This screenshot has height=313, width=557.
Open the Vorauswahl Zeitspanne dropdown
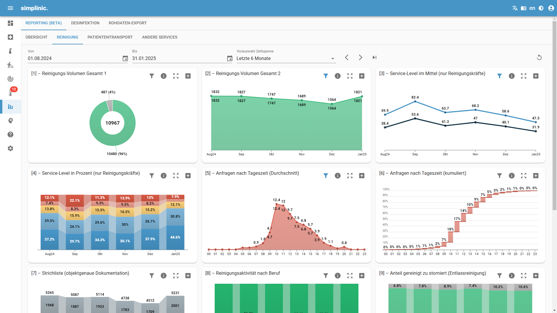coord(332,58)
